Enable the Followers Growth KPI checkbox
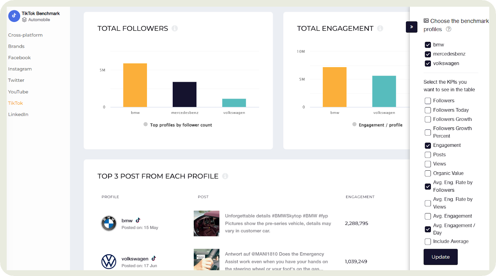496x276 pixels. [428, 119]
